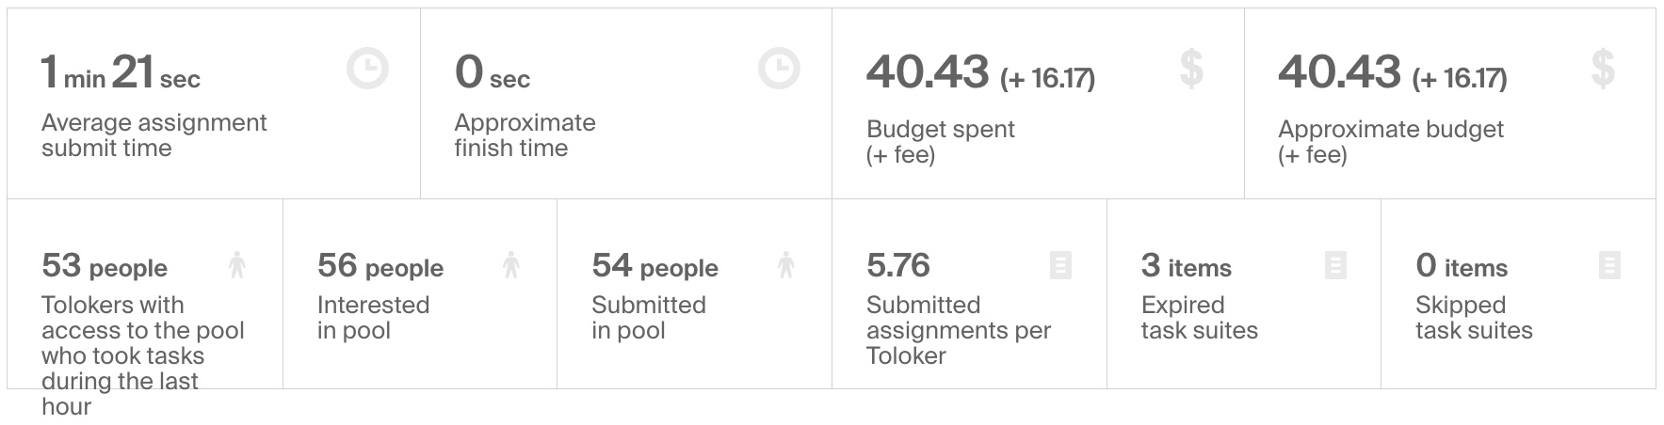Click person icon beside 53 people
This screenshot has width=1664, height=425.
pyautogui.click(x=237, y=266)
